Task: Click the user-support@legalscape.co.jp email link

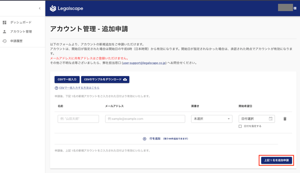Action: point(144,63)
